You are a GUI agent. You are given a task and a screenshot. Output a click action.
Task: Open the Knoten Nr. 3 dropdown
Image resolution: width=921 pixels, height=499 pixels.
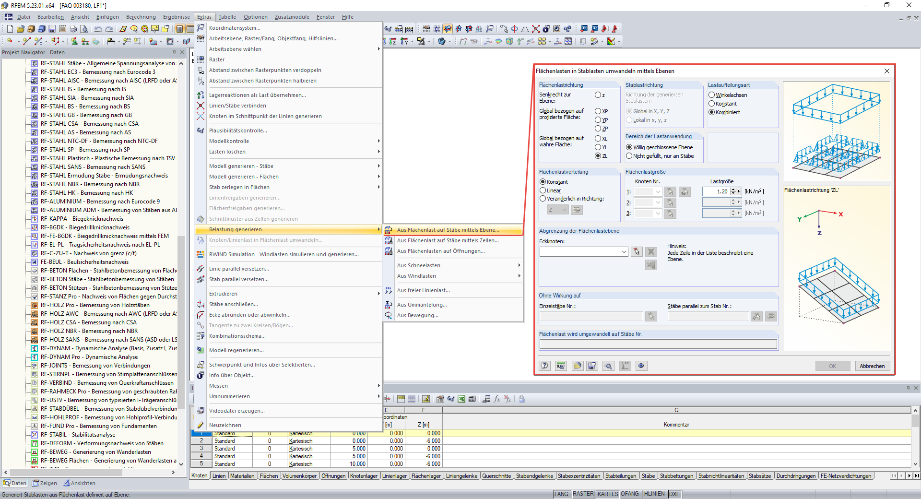658,213
